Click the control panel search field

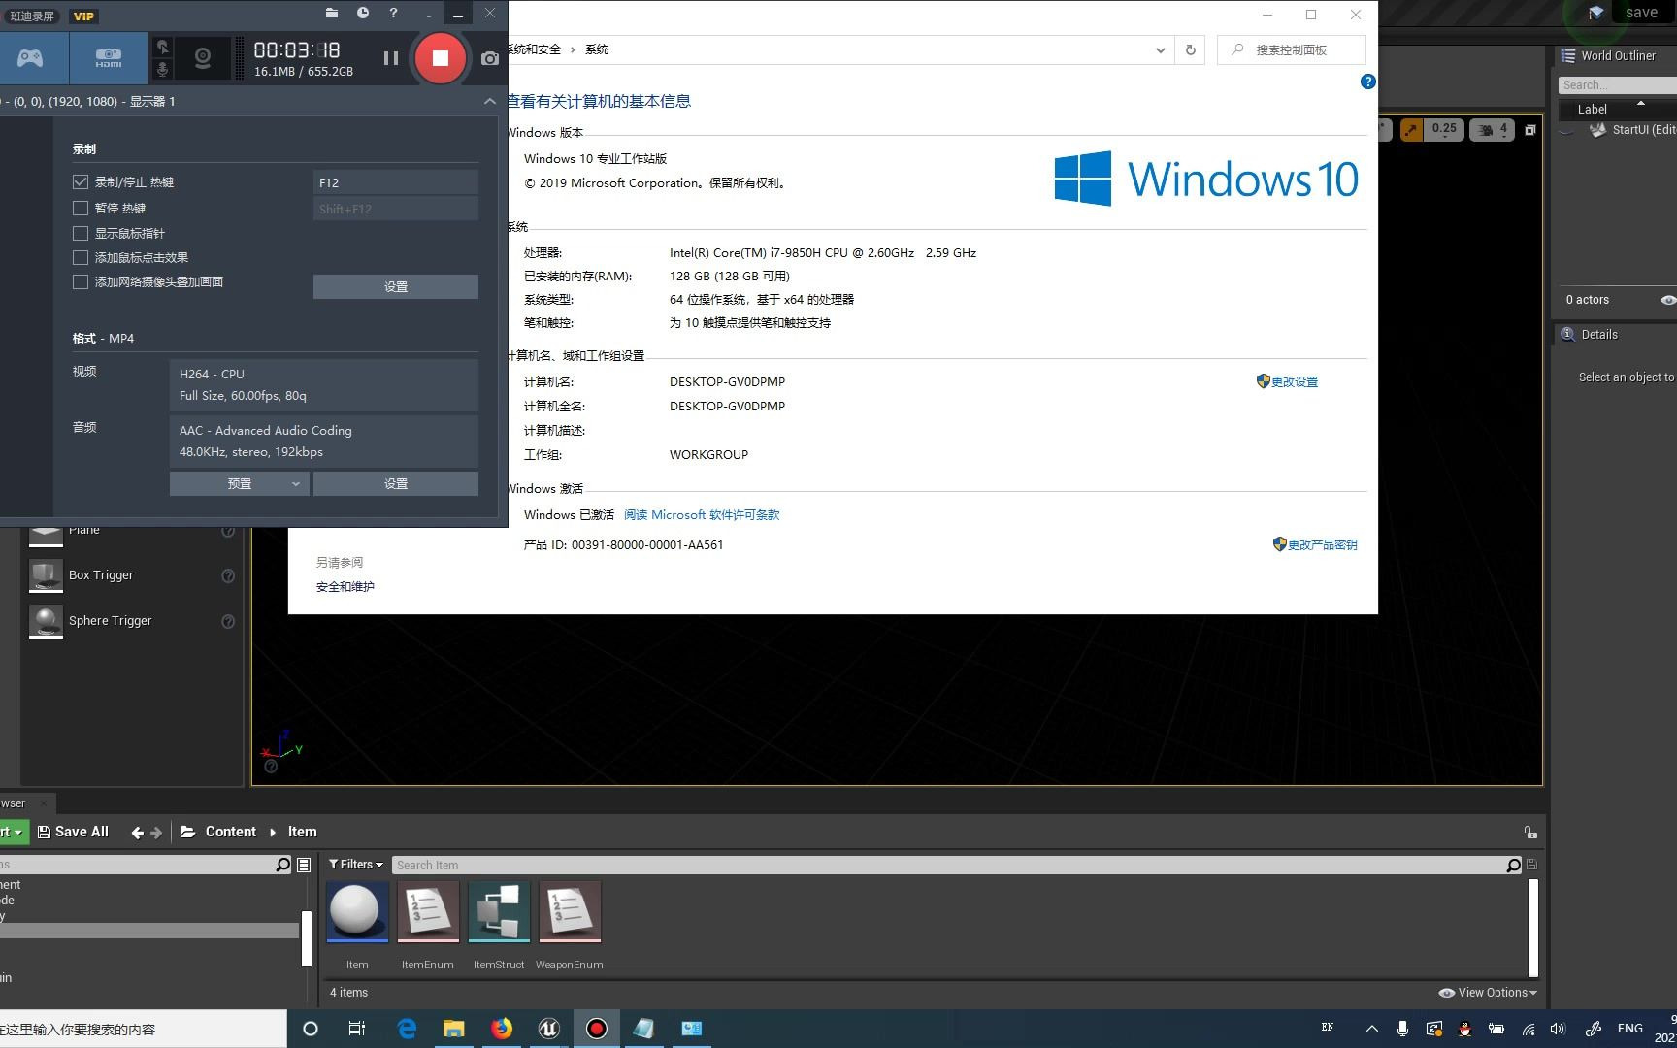click(1292, 49)
